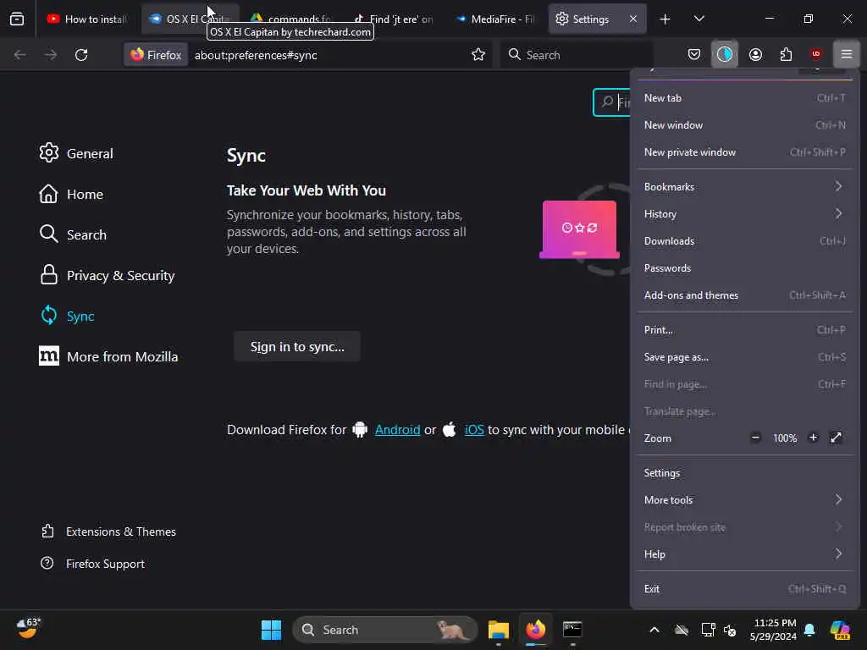Screen dimensions: 867x650
Task: Expand the Bookmarks submenu
Action: tap(745, 186)
